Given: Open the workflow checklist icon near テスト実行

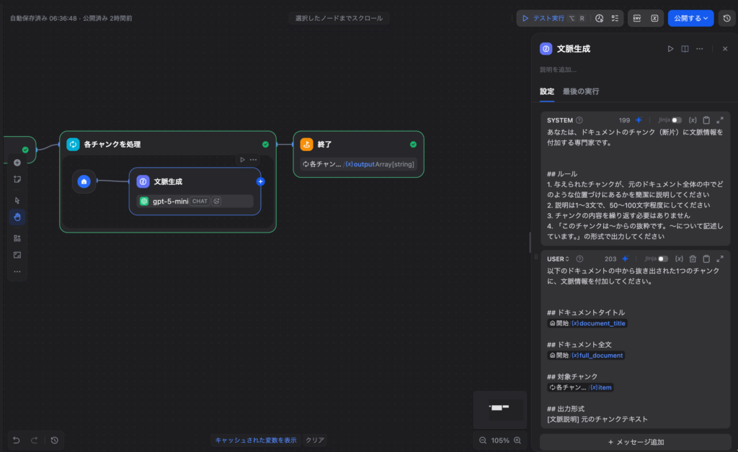Looking at the screenshot, I should pyautogui.click(x=615, y=17).
